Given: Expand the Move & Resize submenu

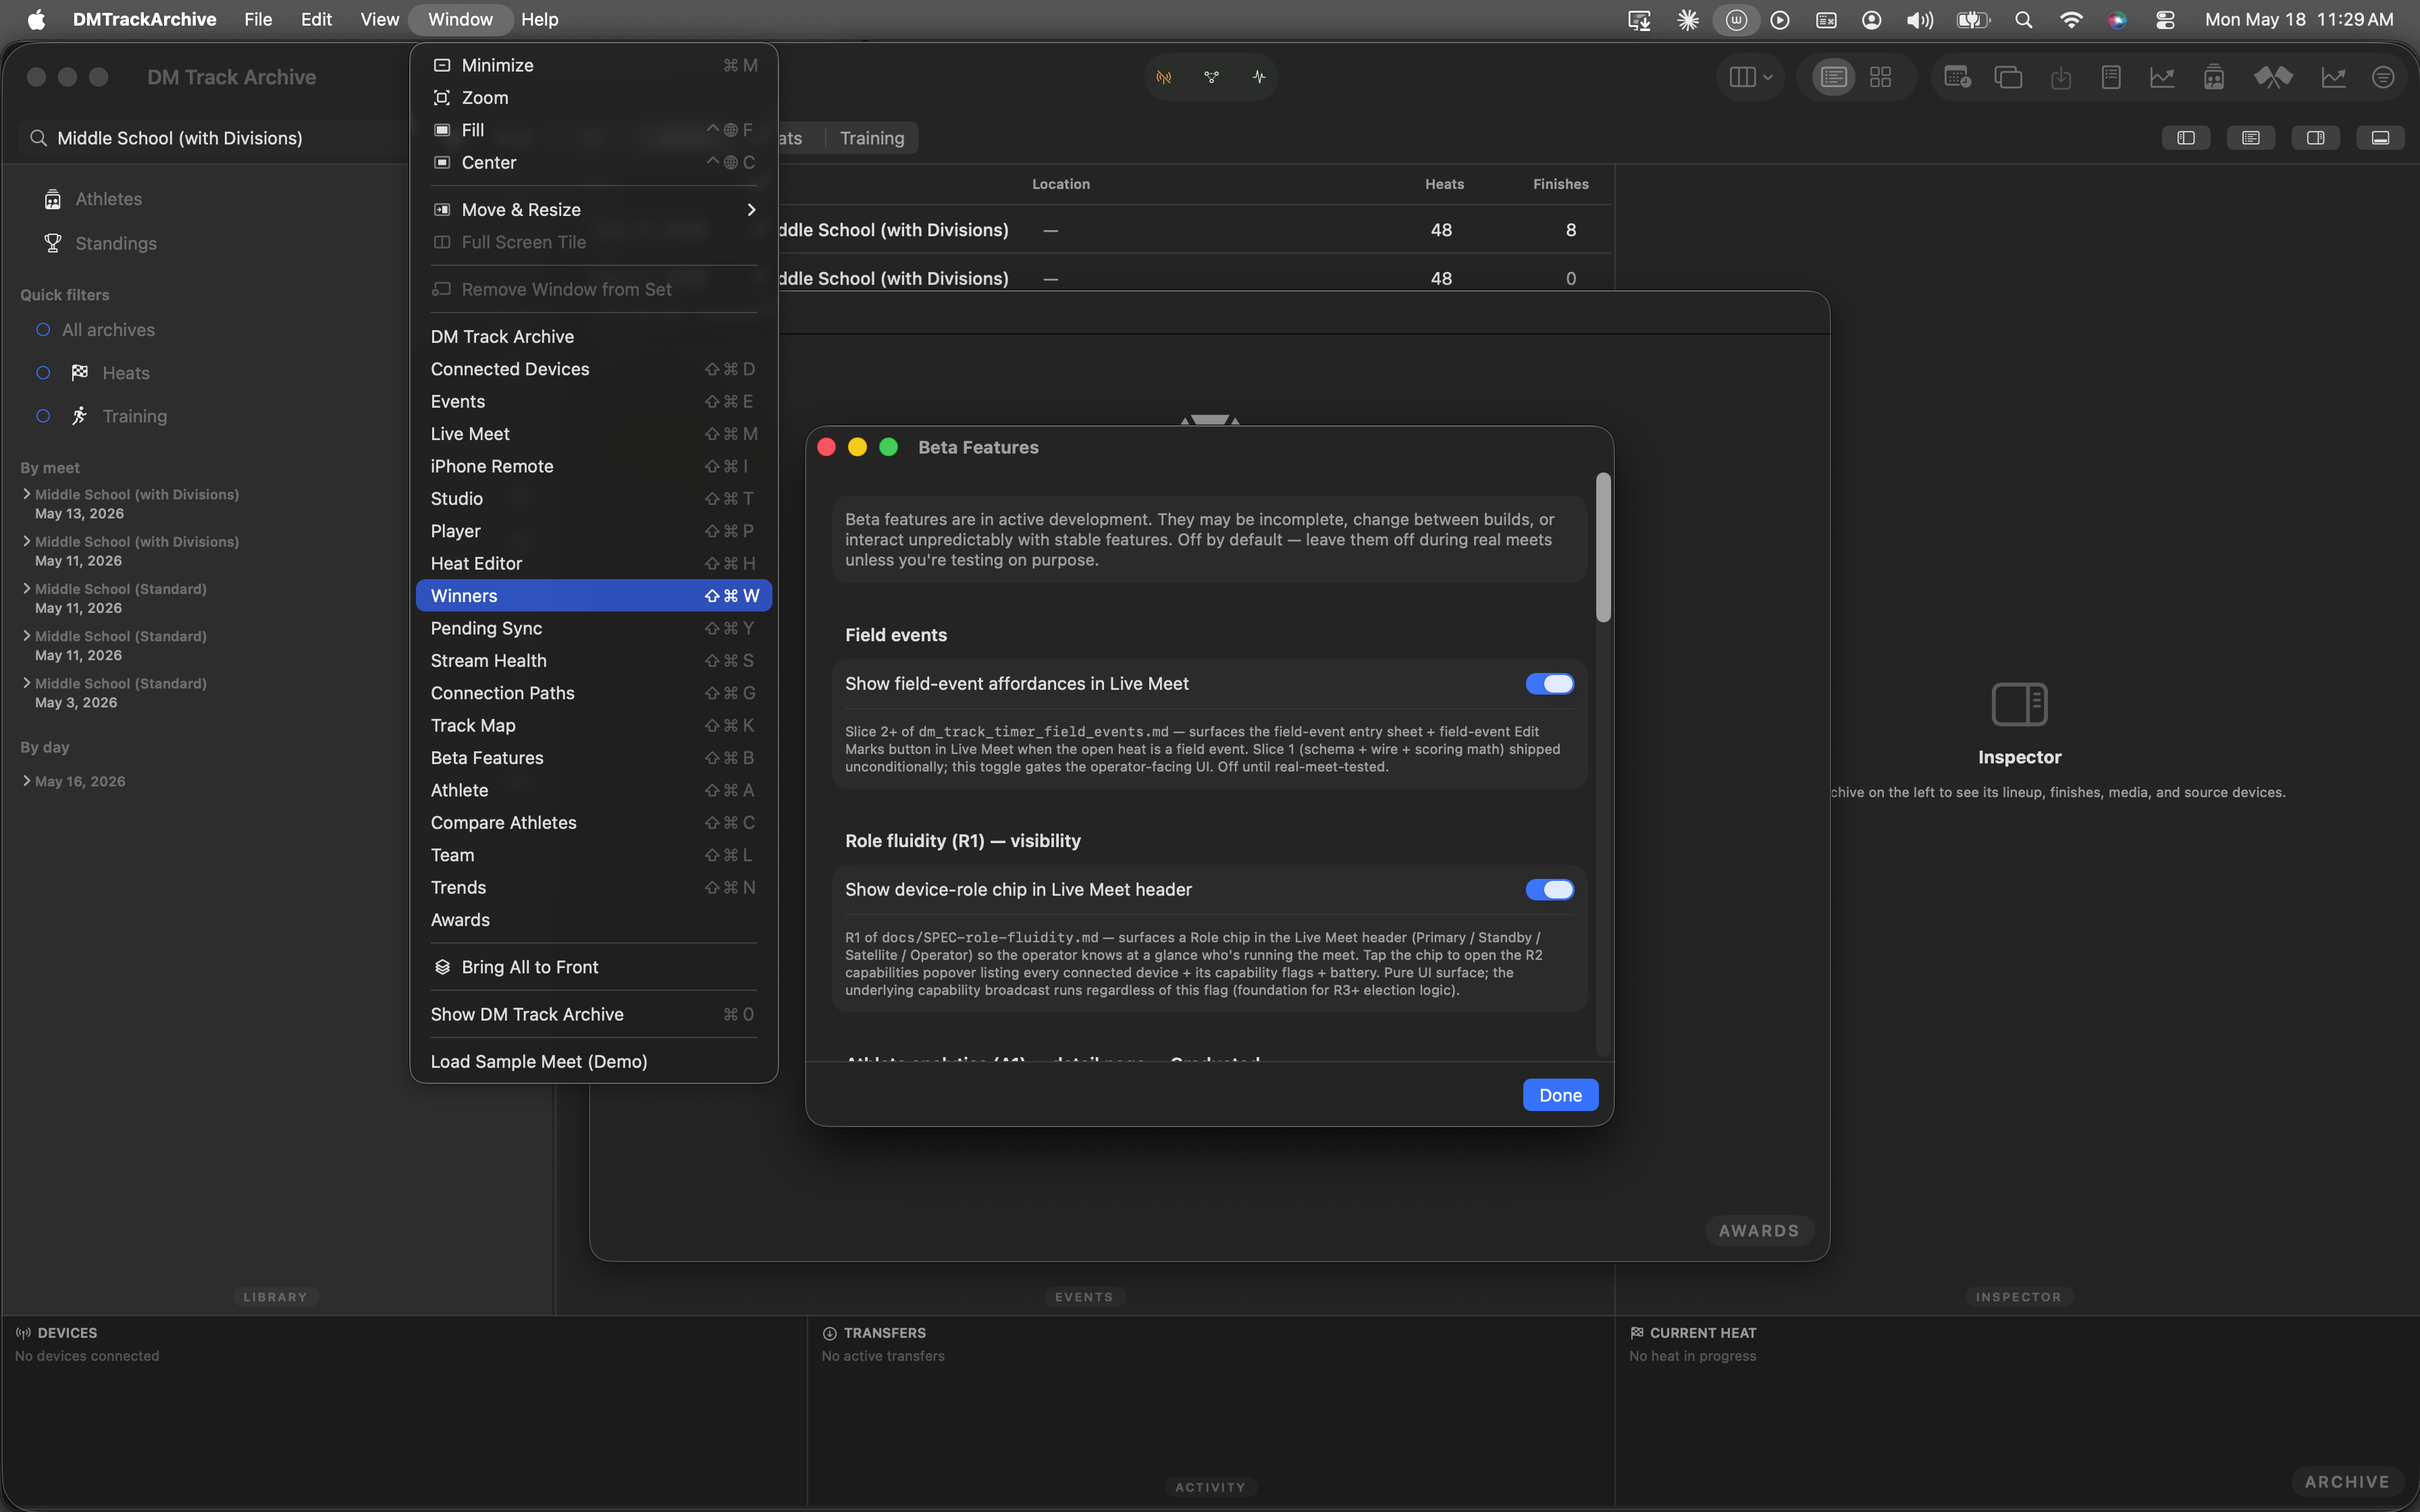Looking at the screenshot, I should coord(594,210).
